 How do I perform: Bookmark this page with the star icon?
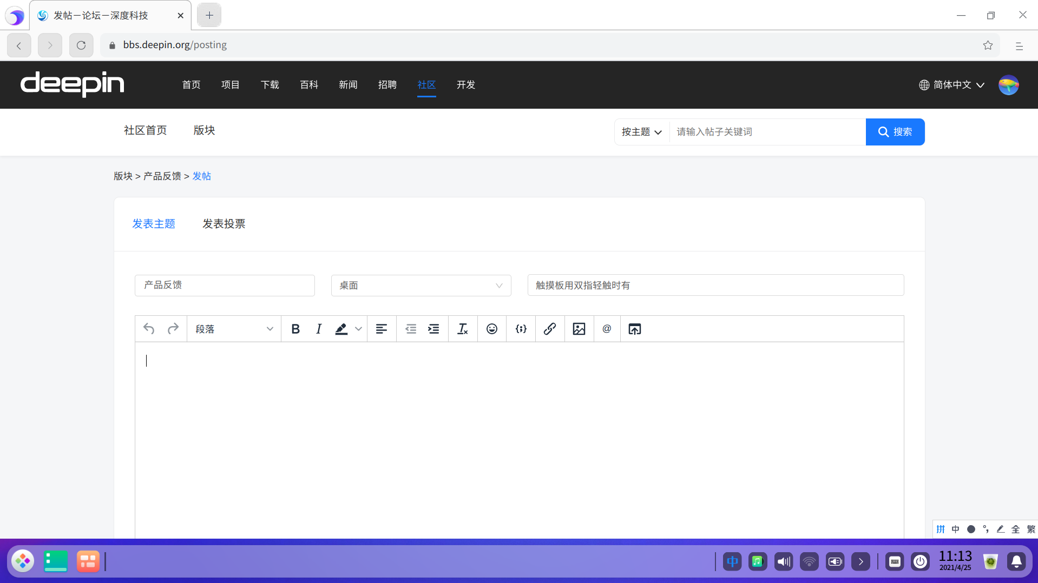[988, 45]
